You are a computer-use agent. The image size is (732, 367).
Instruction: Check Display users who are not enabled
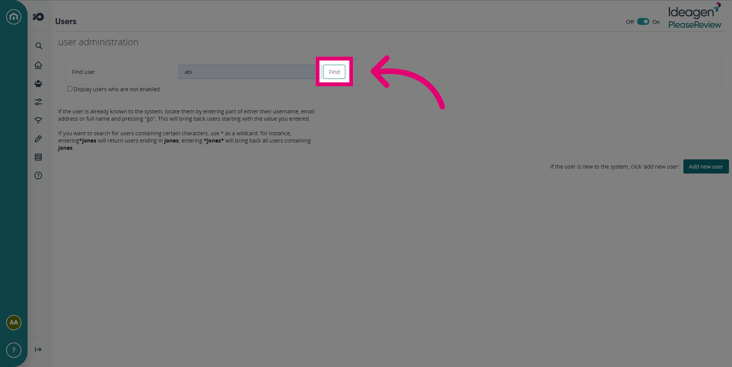click(x=70, y=89)
